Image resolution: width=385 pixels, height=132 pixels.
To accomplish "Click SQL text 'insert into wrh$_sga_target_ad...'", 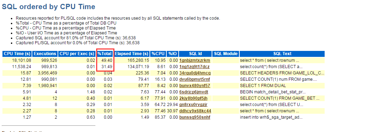I will tap(271, 117).
